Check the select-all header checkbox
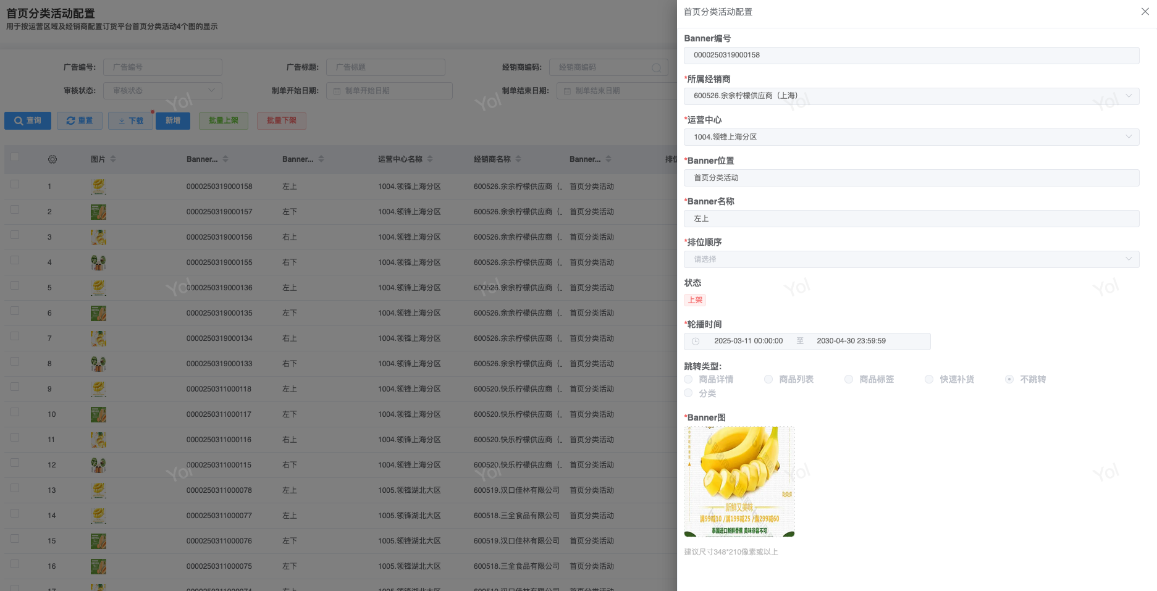The width and height of the screenshot is (1157, 591). (15, 157)
